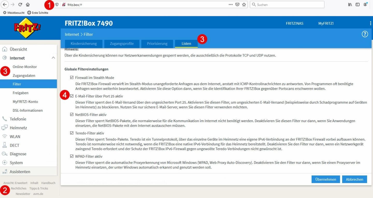The width and height of the screenshot is (373, 198).
Task: Collapse the Internet menu chevron
Action: point(53,58)
